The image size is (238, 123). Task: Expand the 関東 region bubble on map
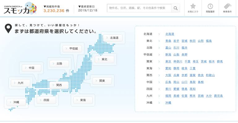pos(102,81)
